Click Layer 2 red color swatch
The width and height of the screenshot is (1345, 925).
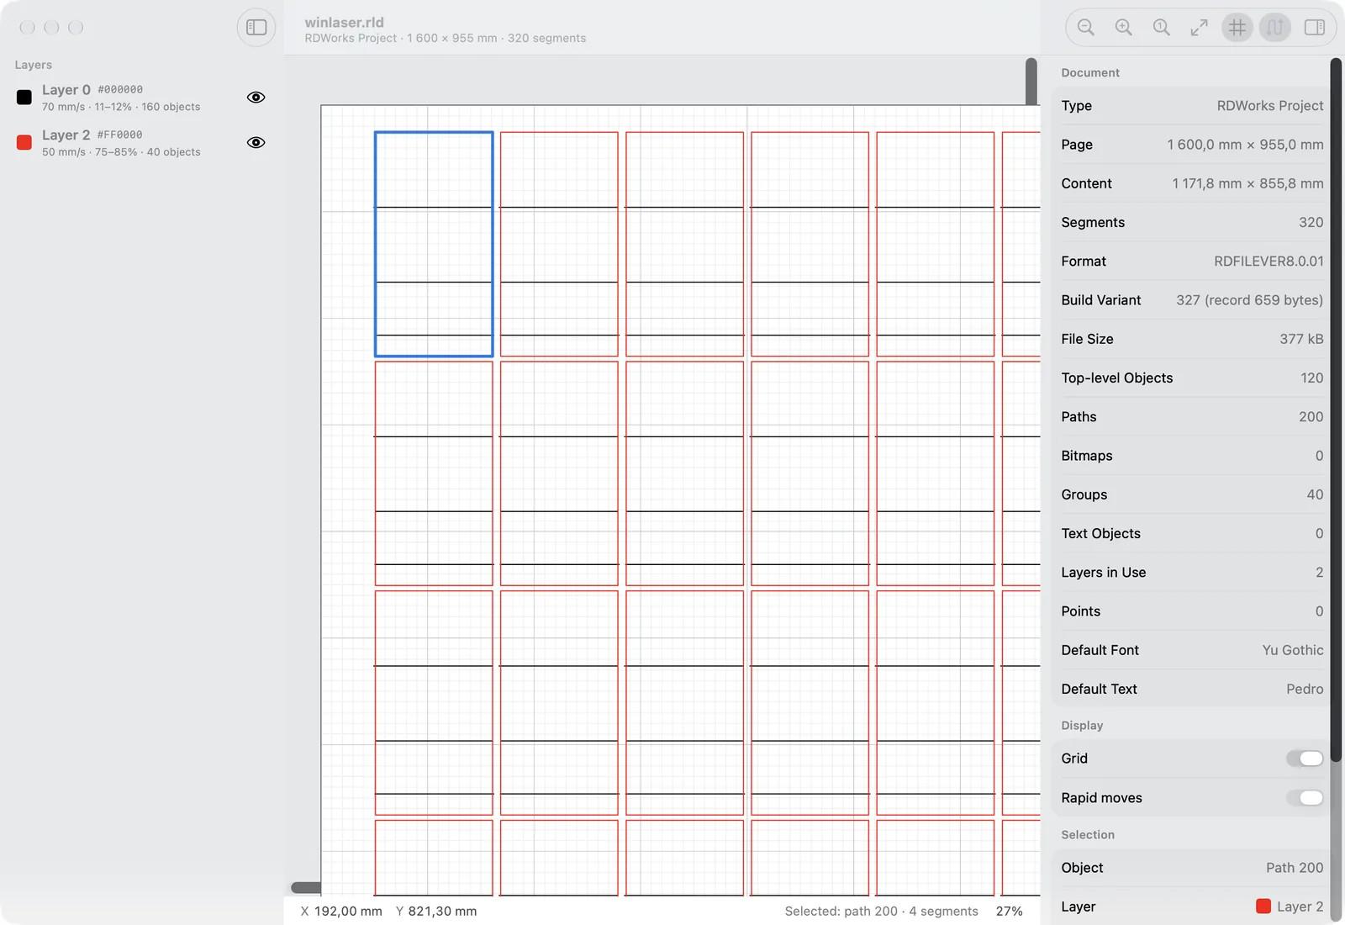click(x=24, y=143)
